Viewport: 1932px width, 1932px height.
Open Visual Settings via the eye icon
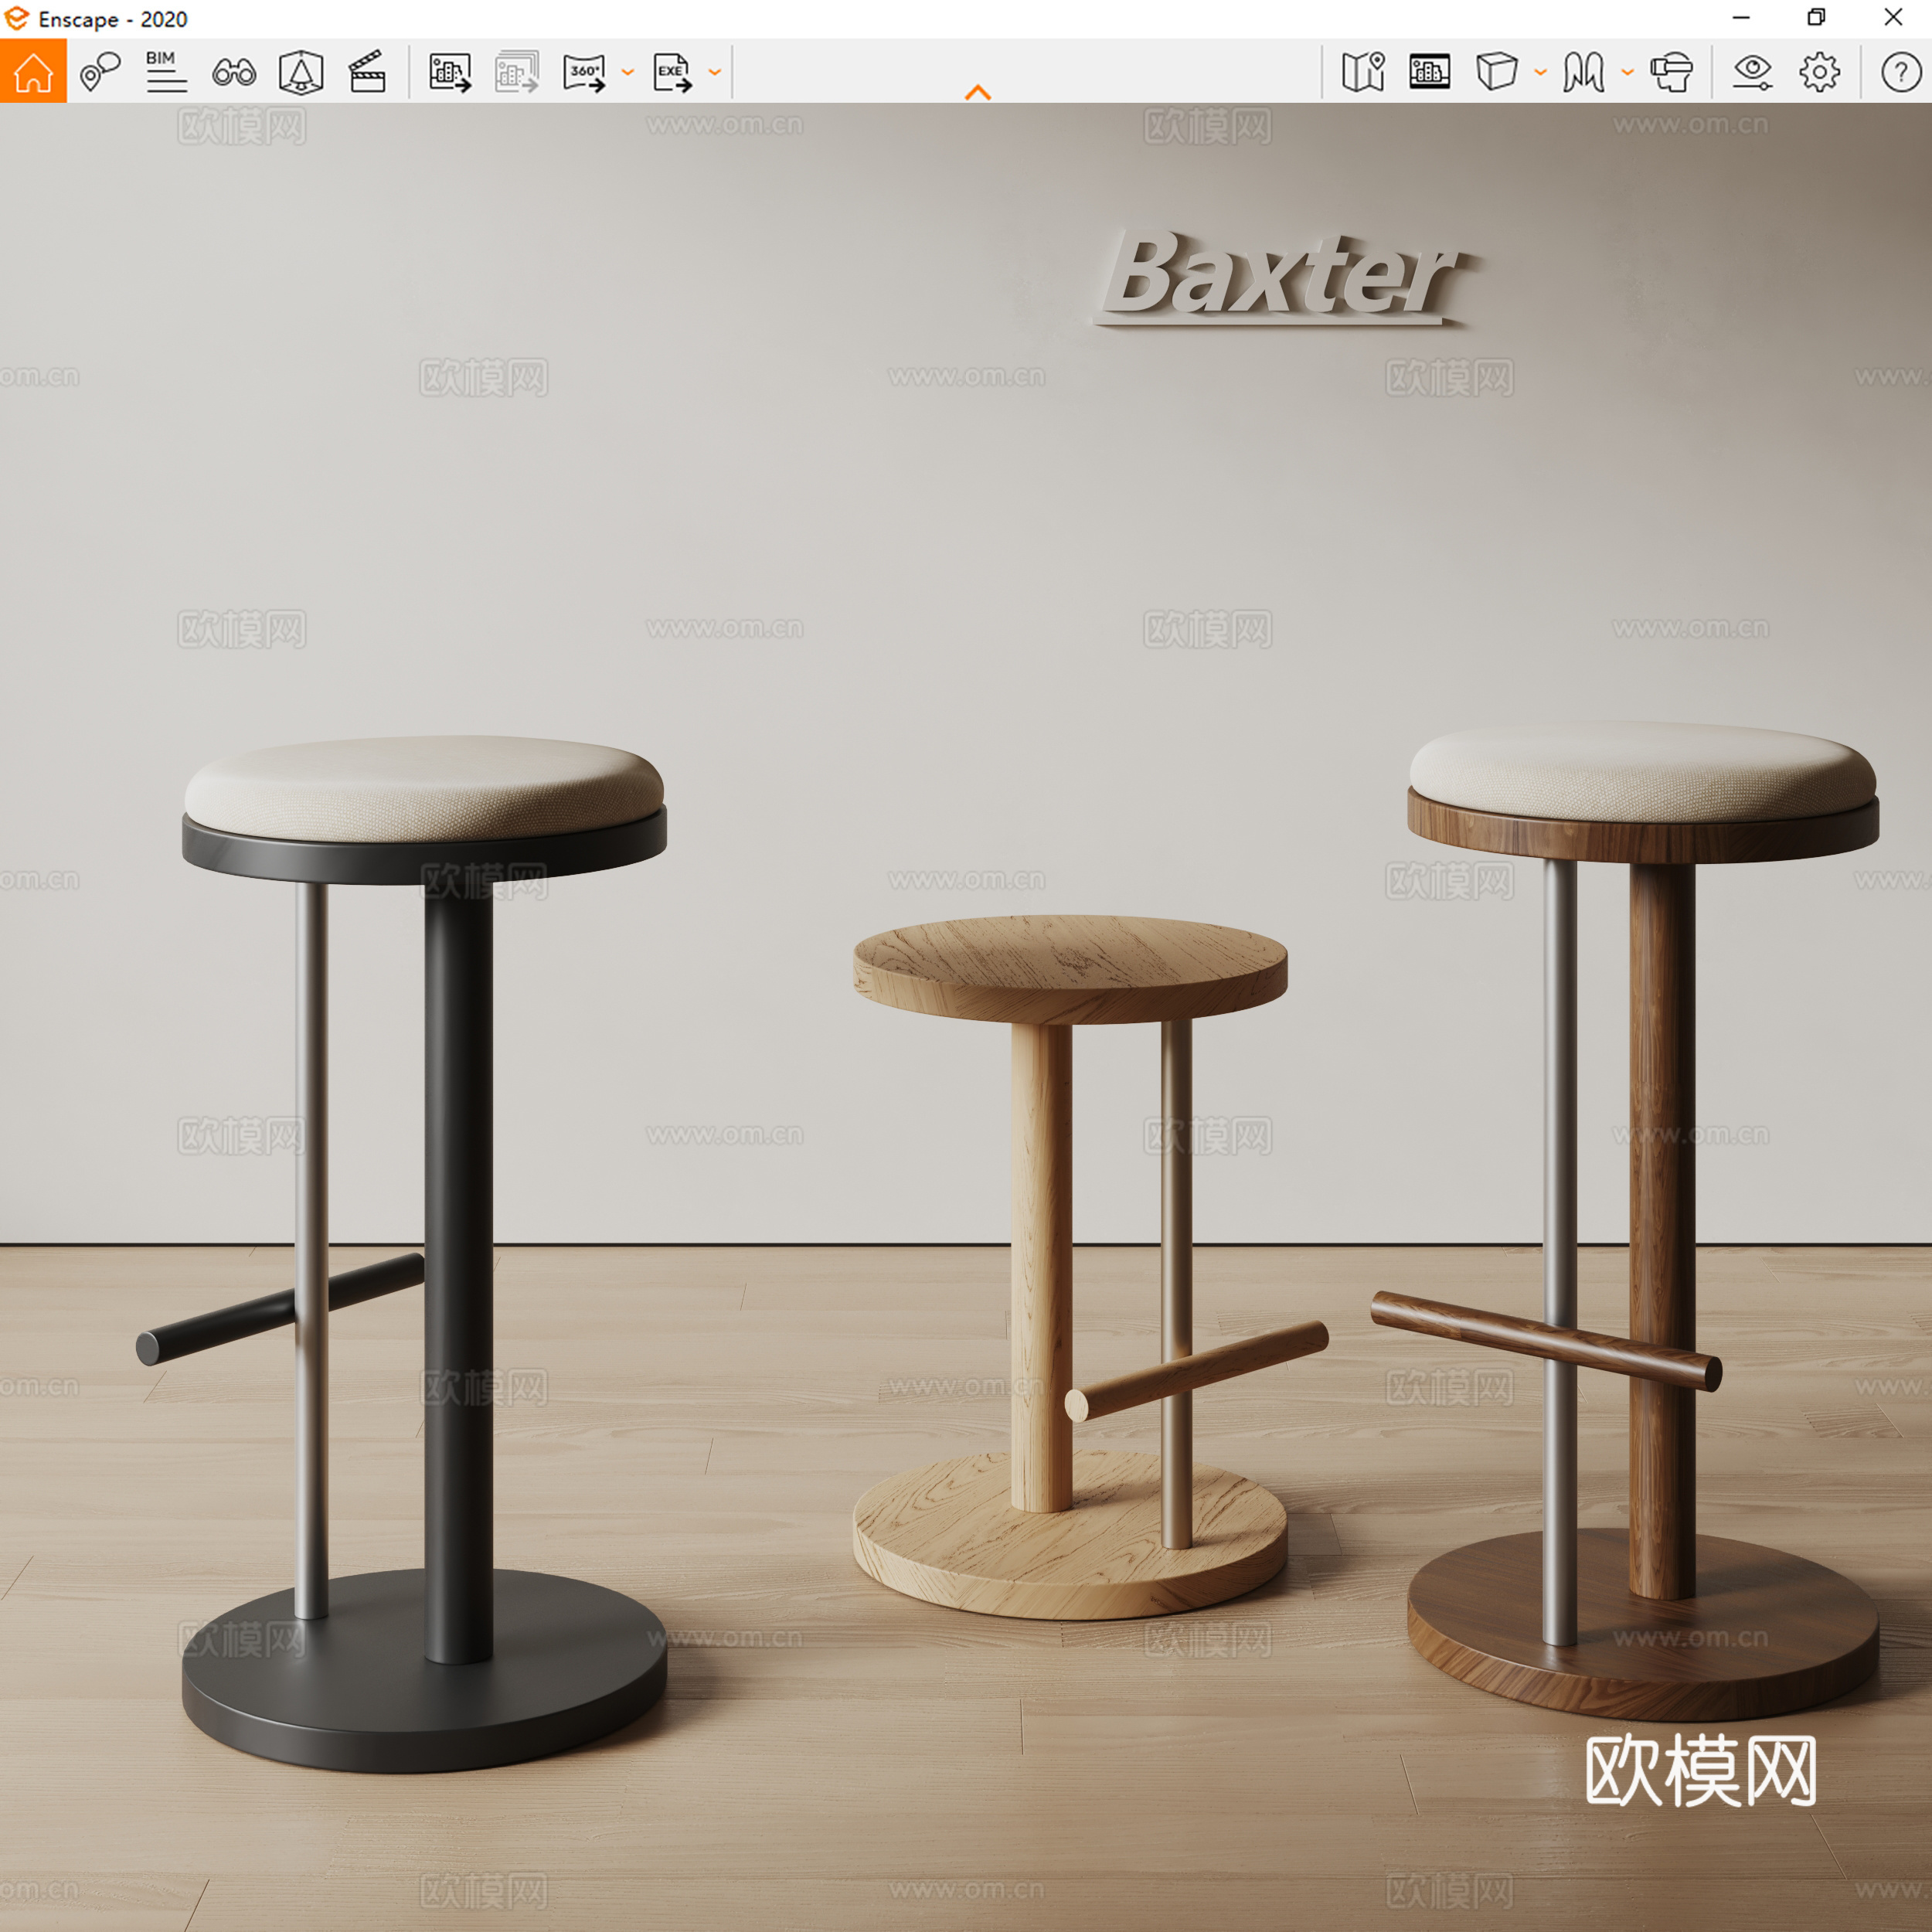point(1751,71)
